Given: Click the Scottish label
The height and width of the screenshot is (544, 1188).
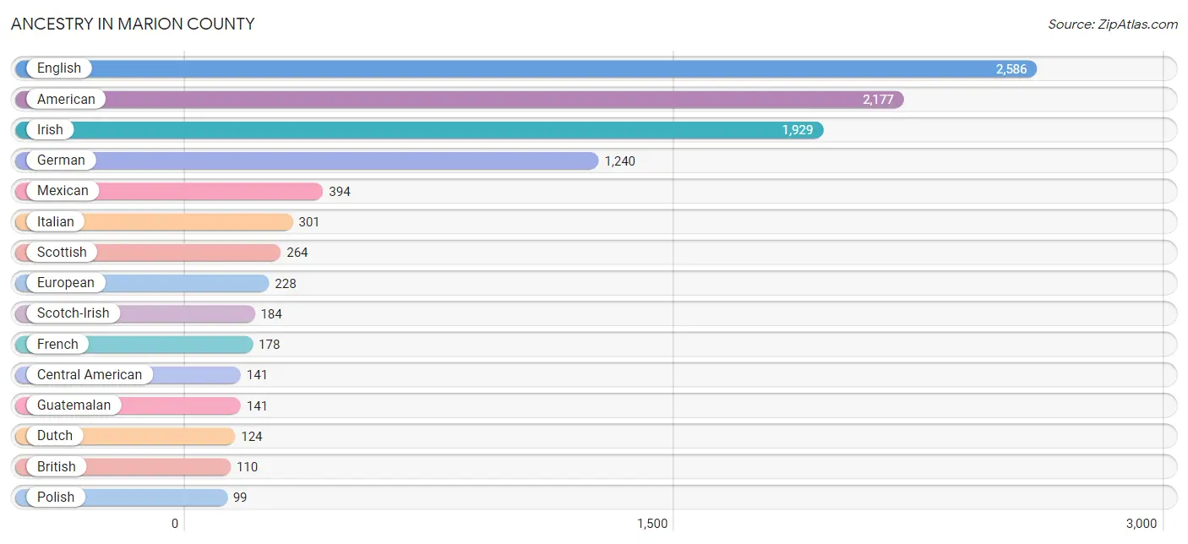Looking at the screenshot, I should [62, 252].
